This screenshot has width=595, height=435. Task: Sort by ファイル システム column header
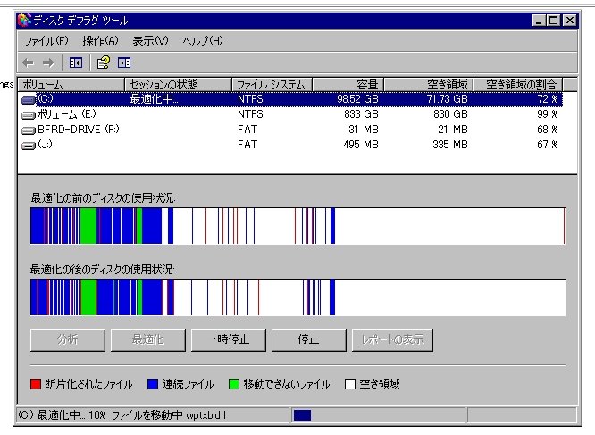tap(272, 85)
